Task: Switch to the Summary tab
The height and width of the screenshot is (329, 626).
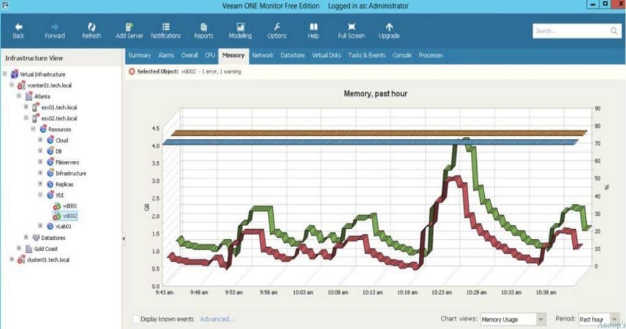Action: point(139,56)
